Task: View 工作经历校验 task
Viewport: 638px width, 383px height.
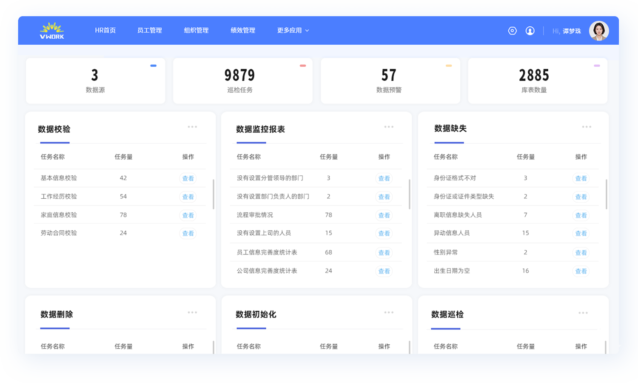Action: [x=188, y=197]
